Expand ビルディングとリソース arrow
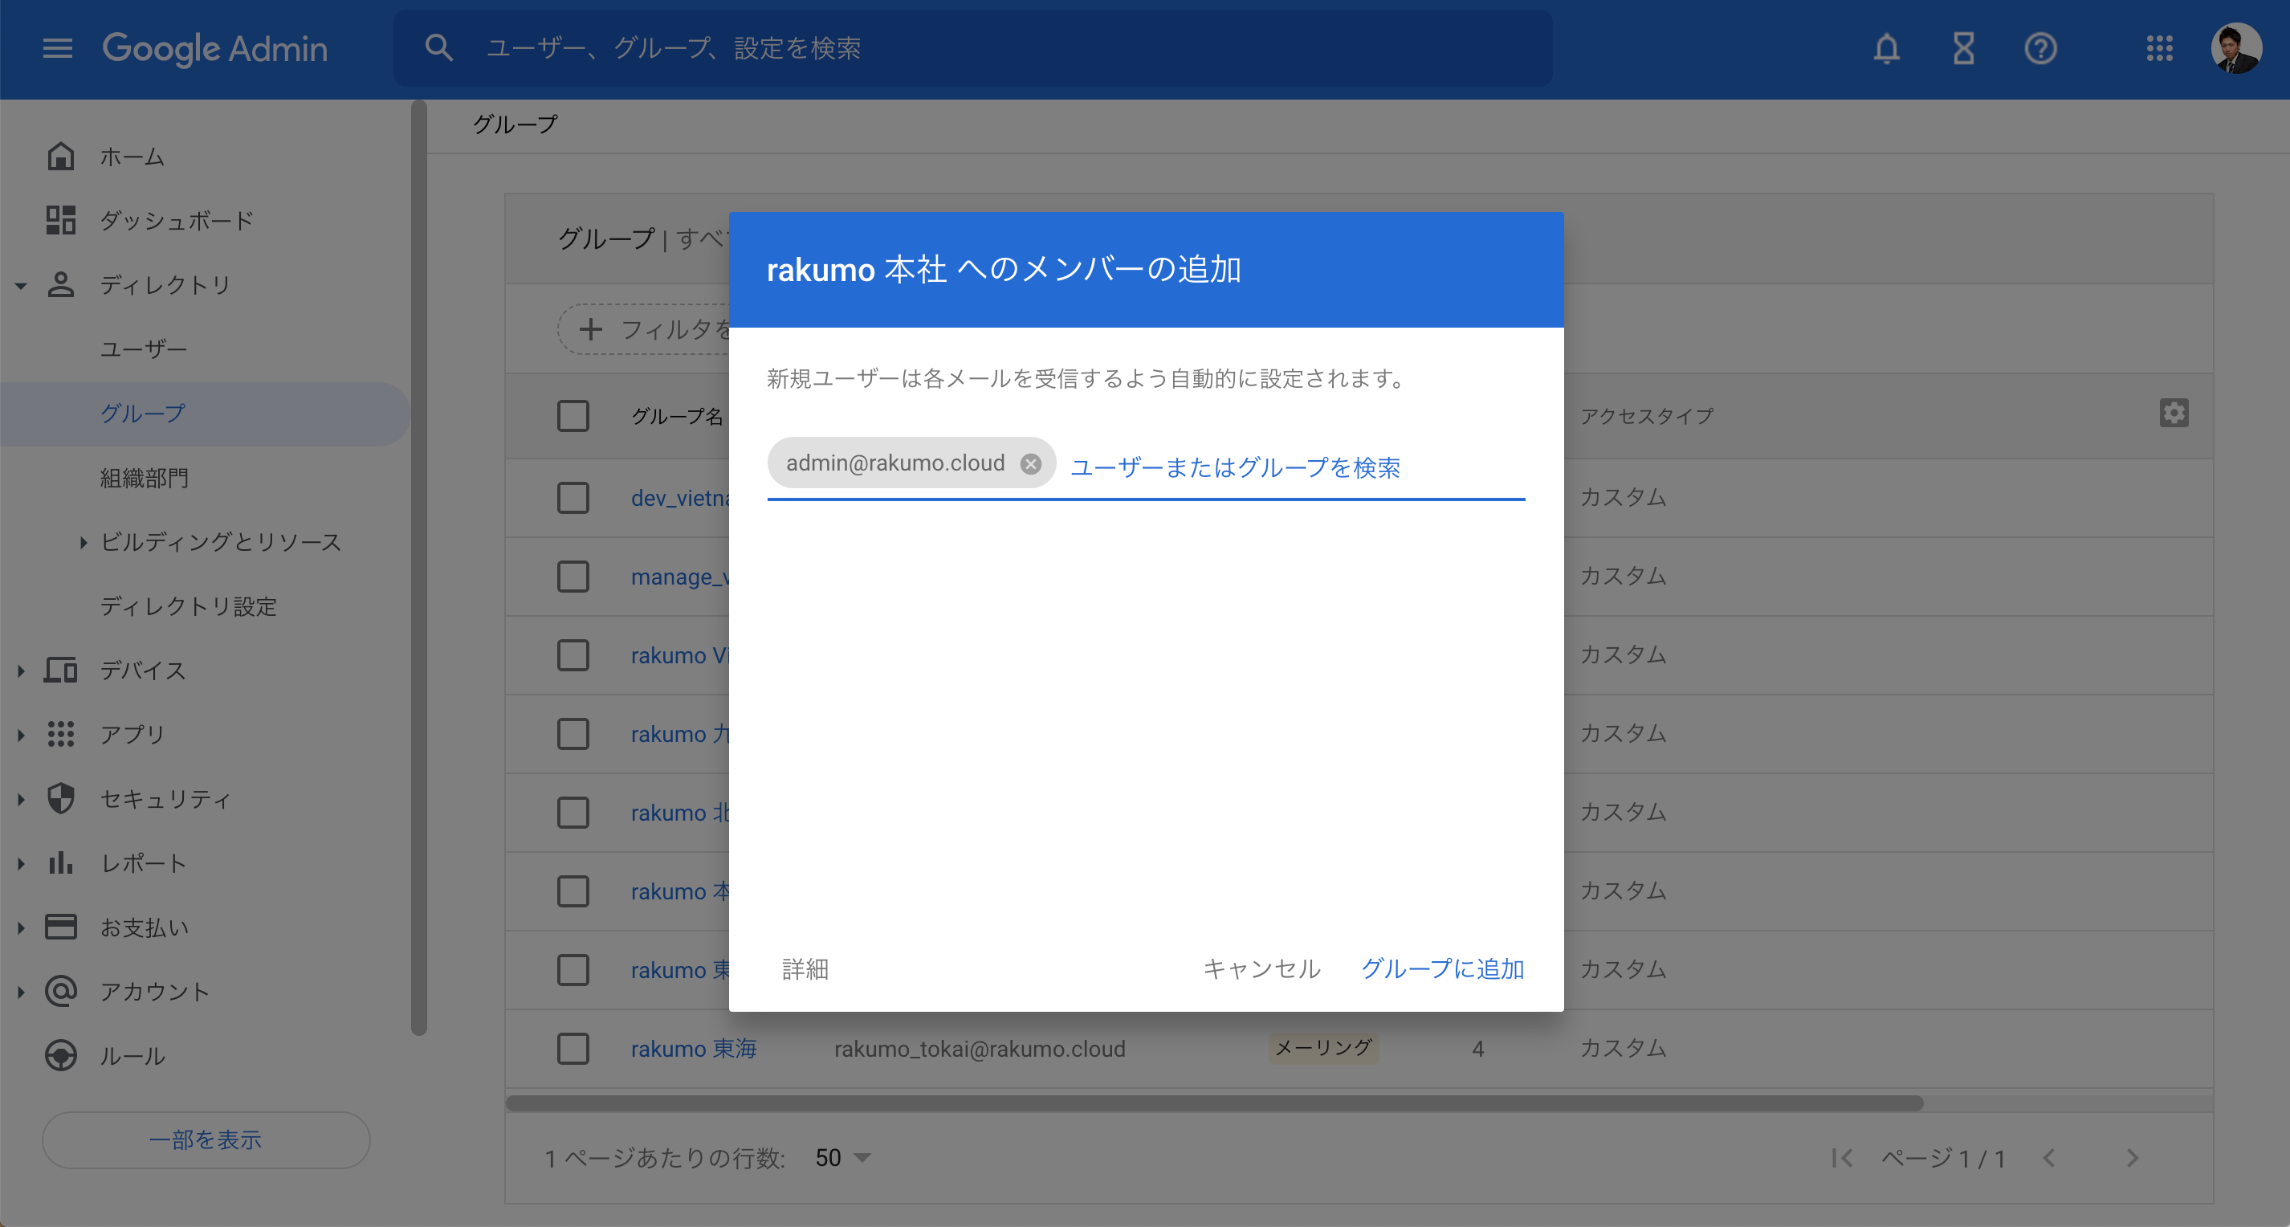The width and height of the screenshot is (2290, 1227). pyautogui.click(x=83, y=541)
